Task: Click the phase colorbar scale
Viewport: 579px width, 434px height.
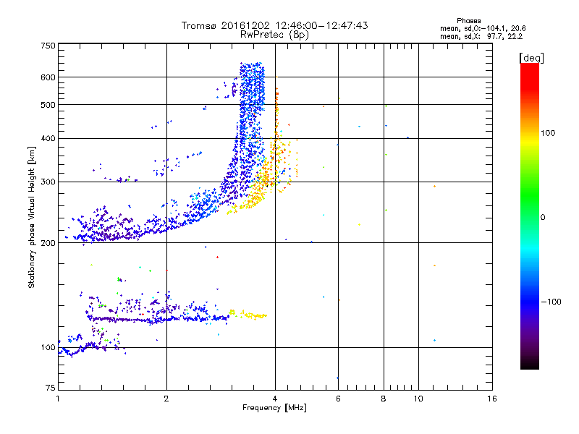Action: tap(530, 216)
